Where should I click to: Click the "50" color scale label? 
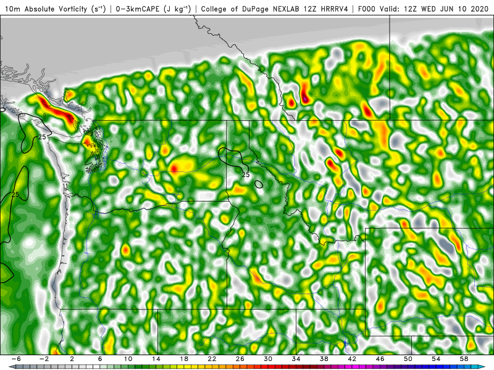(408, 359)
